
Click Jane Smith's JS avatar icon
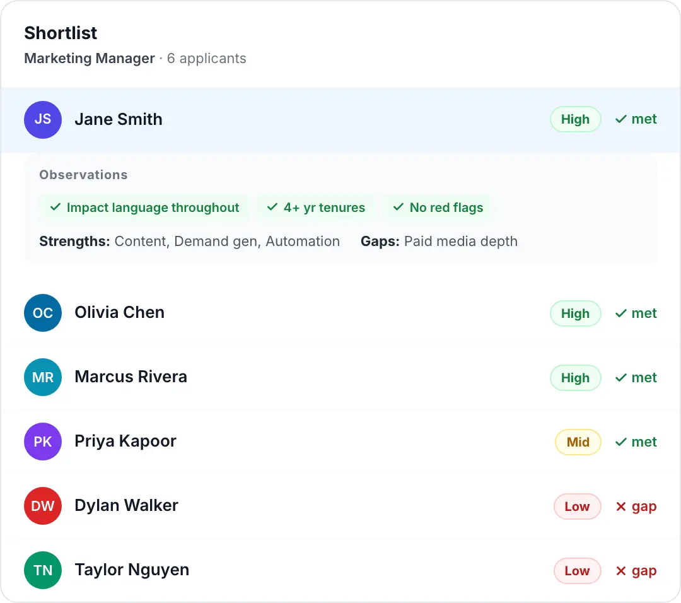[42, 120]
